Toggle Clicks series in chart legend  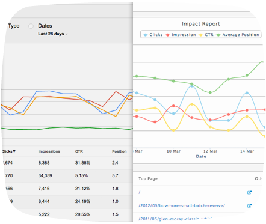(x=153, y=35)
